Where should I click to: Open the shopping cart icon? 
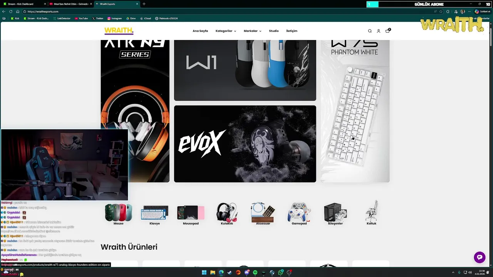pos(388,31)
